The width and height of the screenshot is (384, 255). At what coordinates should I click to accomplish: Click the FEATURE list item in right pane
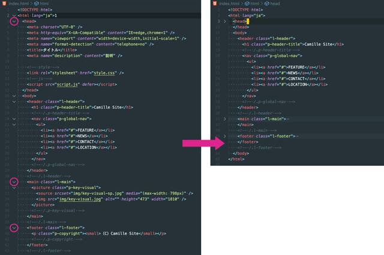click(x=288, y=67)
